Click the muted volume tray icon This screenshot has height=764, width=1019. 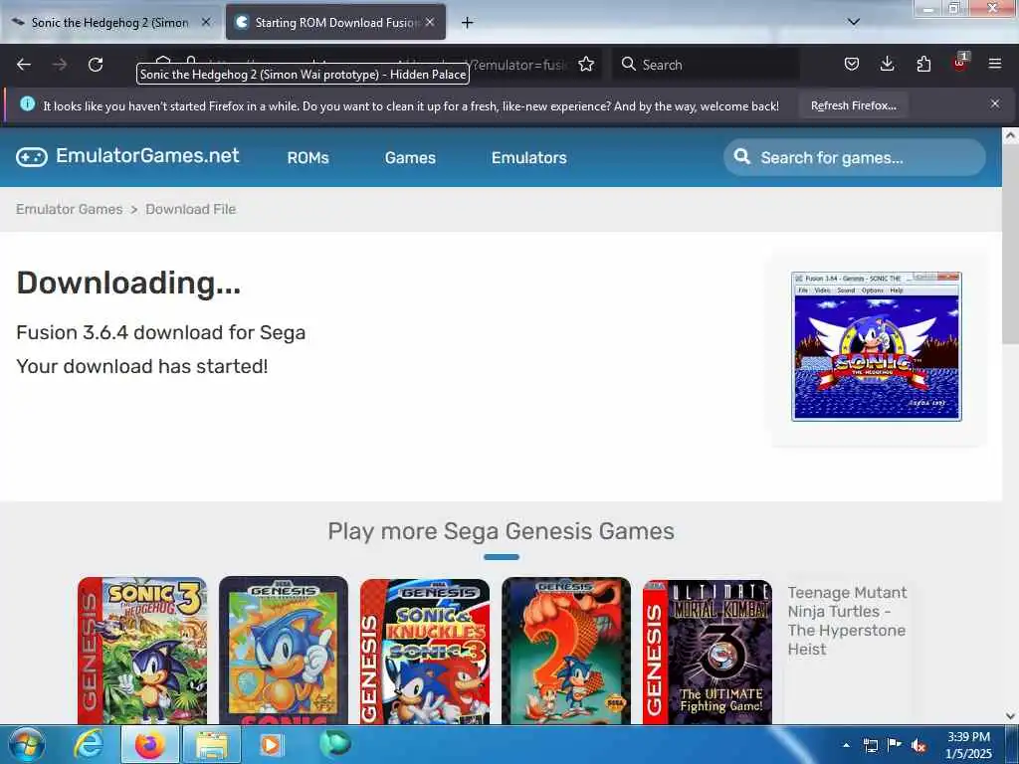(x=918, y=745)
